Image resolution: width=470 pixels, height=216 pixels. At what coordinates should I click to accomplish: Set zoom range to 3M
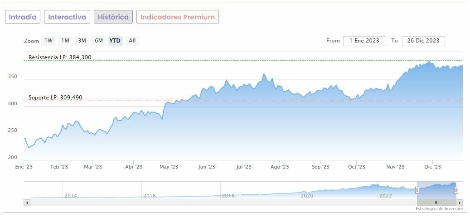pyautogui.click(x=82, y=41)
